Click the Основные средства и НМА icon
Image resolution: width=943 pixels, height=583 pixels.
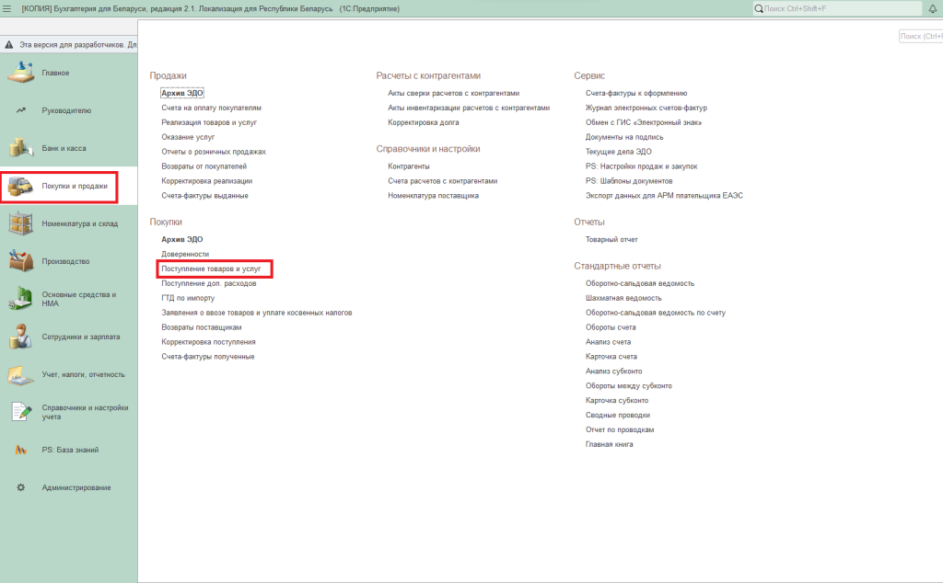(x=20, y=299)
